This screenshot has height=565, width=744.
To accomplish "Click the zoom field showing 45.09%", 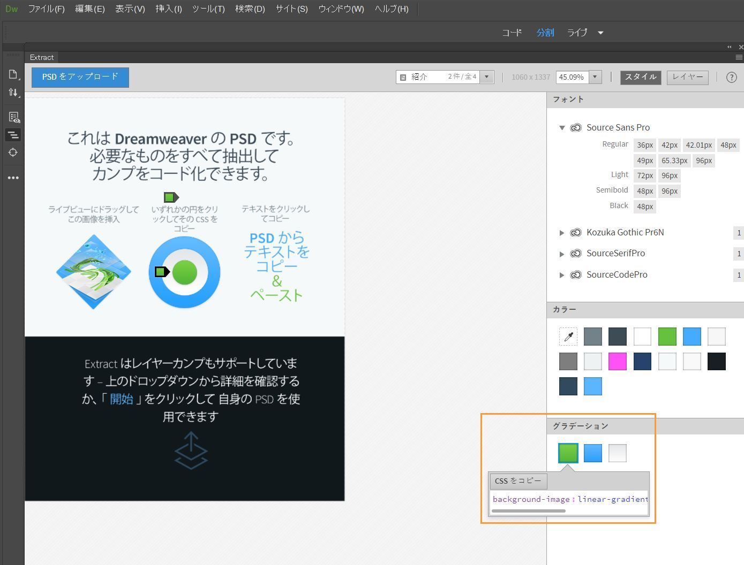I will click(x=572, y=77).
